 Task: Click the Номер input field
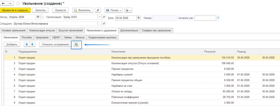point(165,18)
